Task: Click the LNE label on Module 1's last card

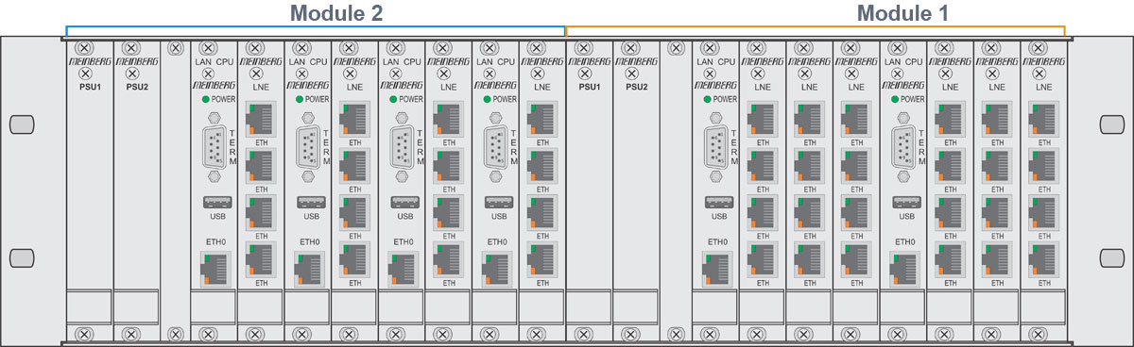Action: (1044, 86)
